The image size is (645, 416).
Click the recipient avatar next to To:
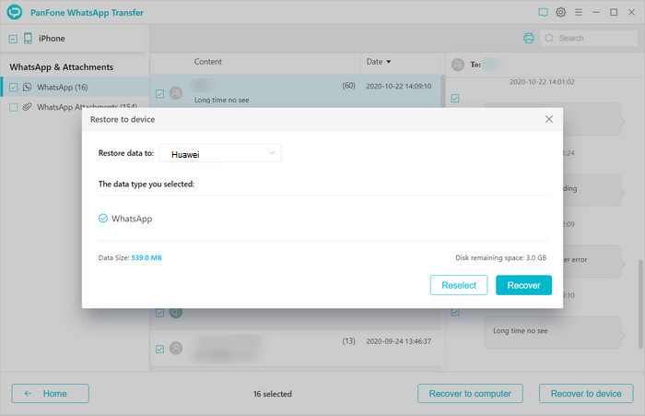coord(458,65)
